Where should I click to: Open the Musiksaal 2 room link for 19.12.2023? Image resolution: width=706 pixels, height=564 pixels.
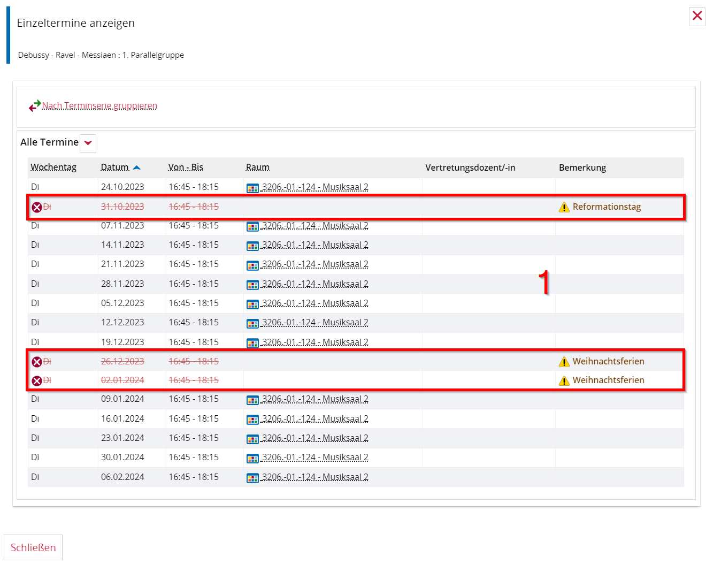pyautogui.click(x=315, y=342)
